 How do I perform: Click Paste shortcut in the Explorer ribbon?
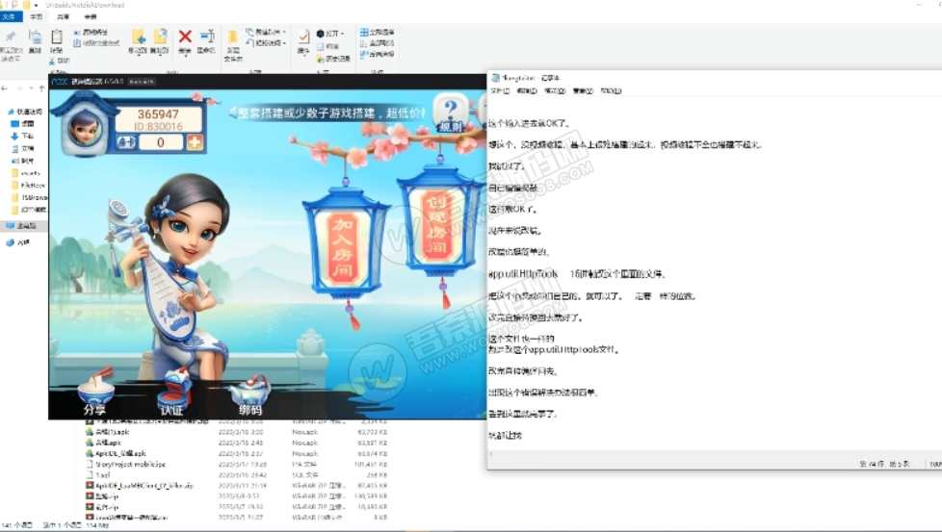(x=96, y=43)
